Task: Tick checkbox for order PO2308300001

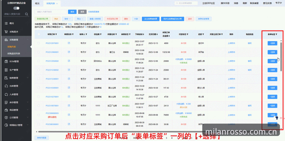Action: click(x=38, y=124)
